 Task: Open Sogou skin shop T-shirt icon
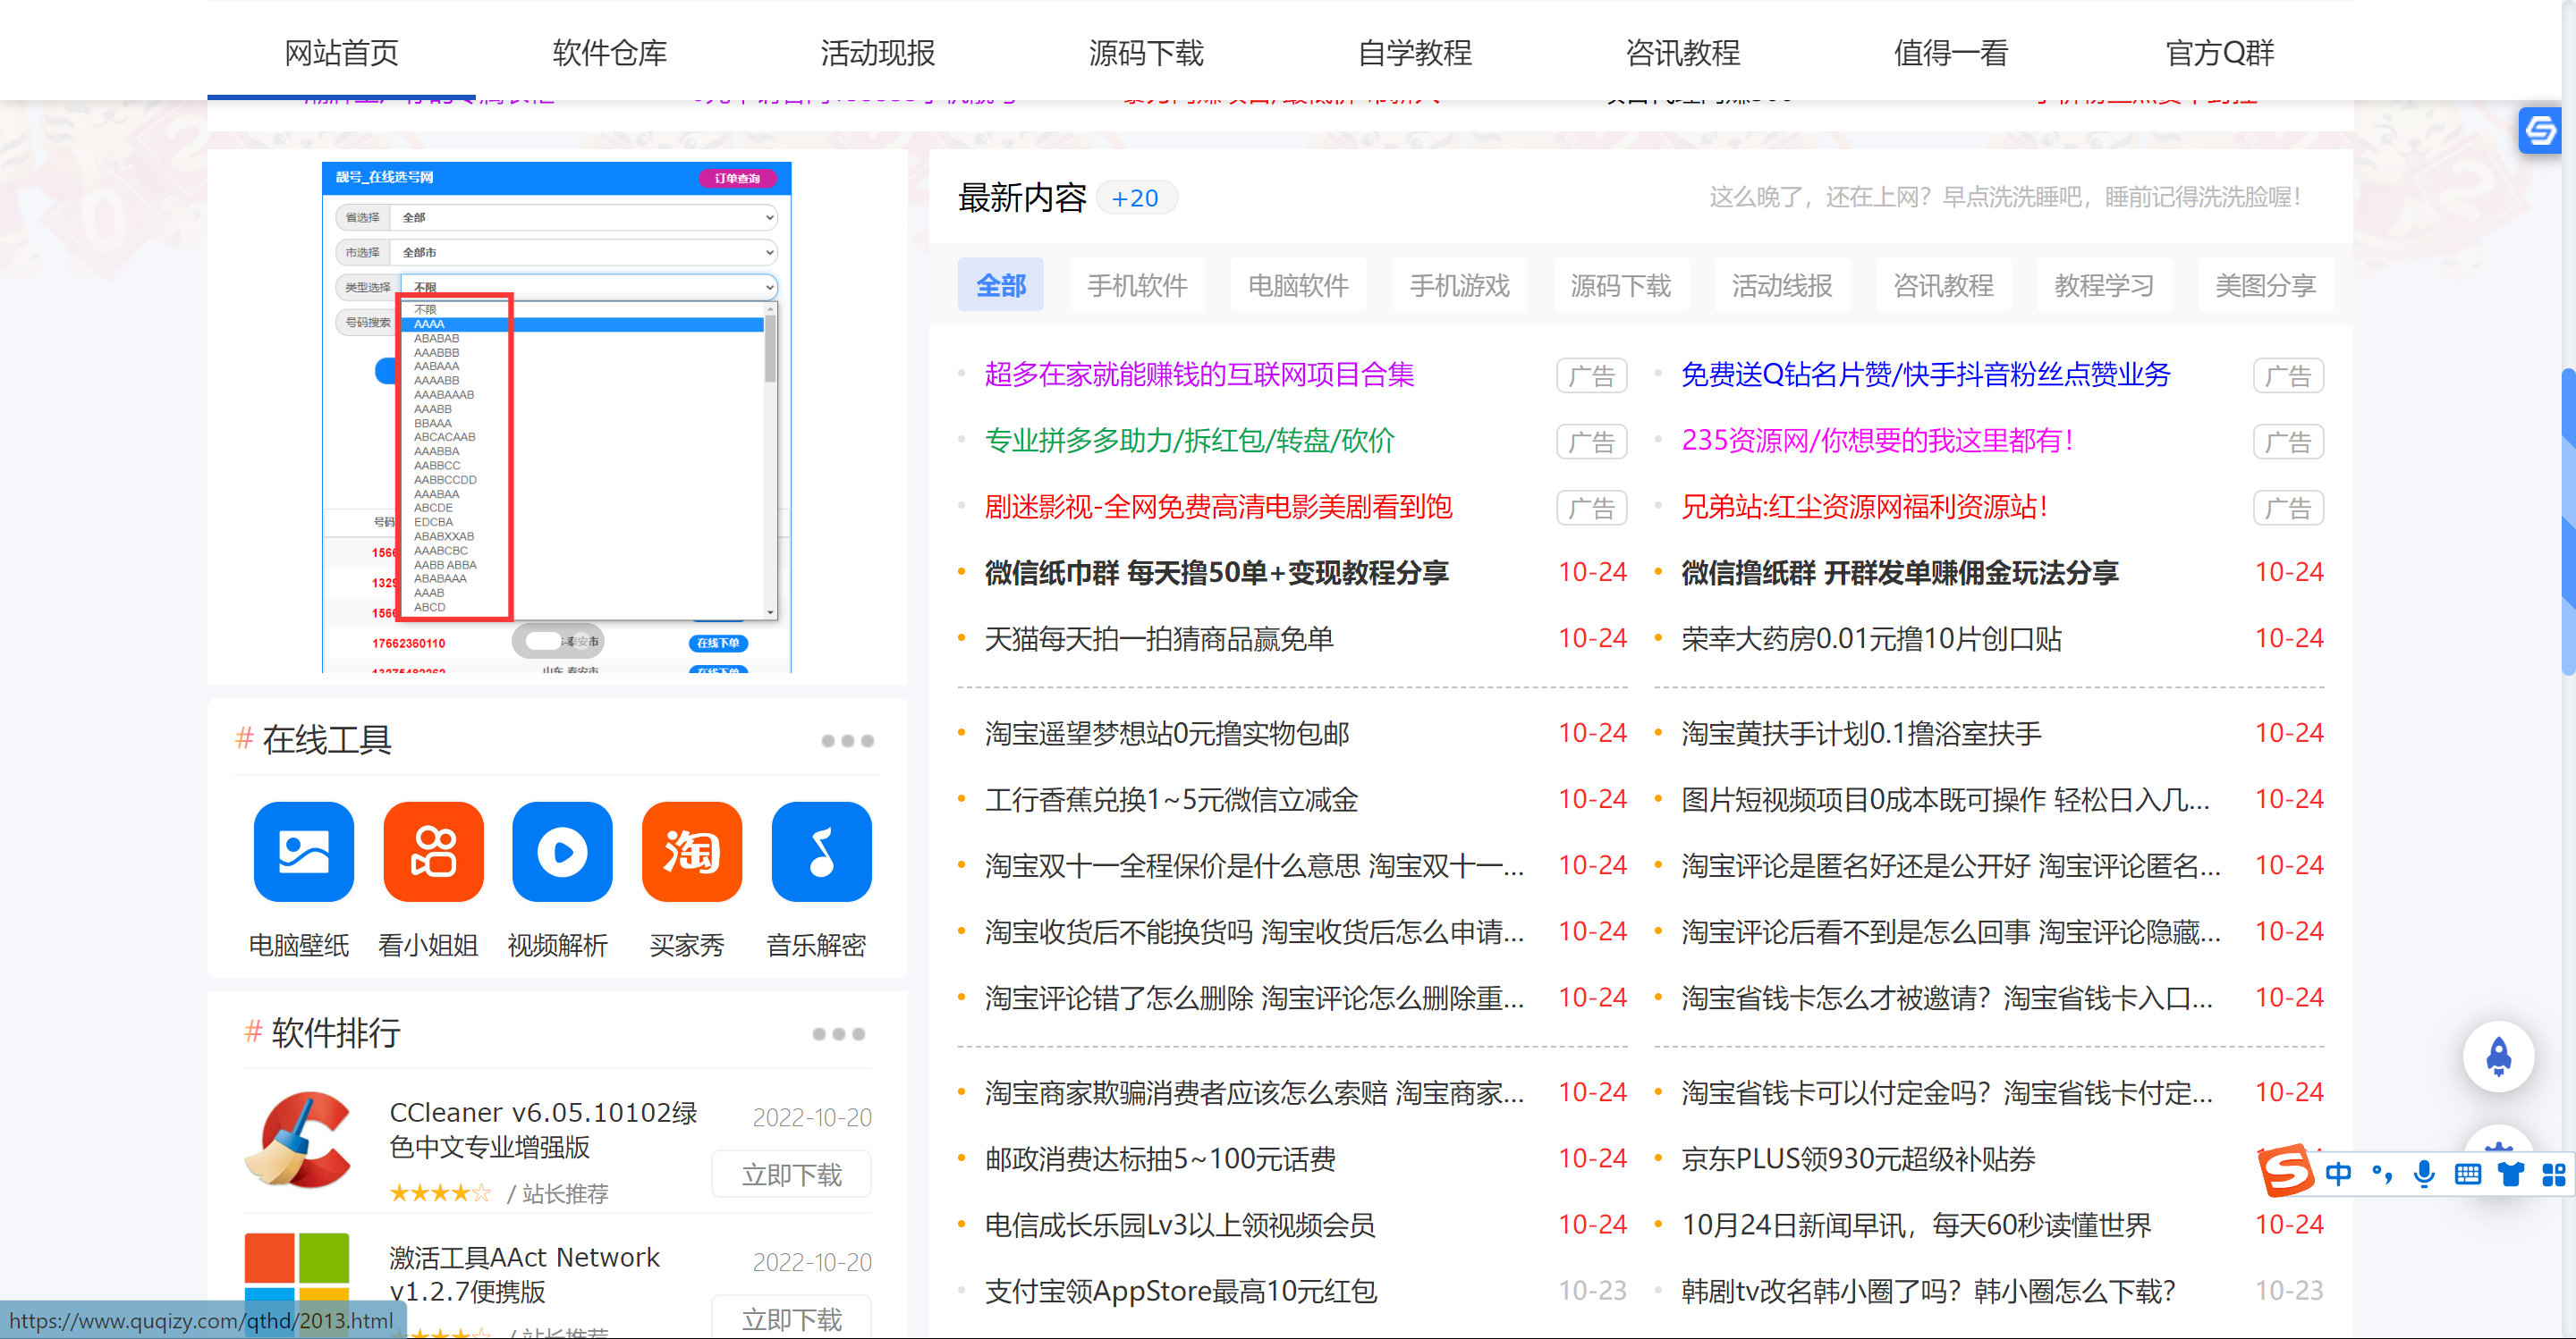(2510, 1175)
